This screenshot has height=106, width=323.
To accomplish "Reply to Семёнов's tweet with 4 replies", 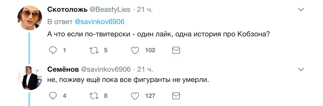I will click(x=53, y=96).
